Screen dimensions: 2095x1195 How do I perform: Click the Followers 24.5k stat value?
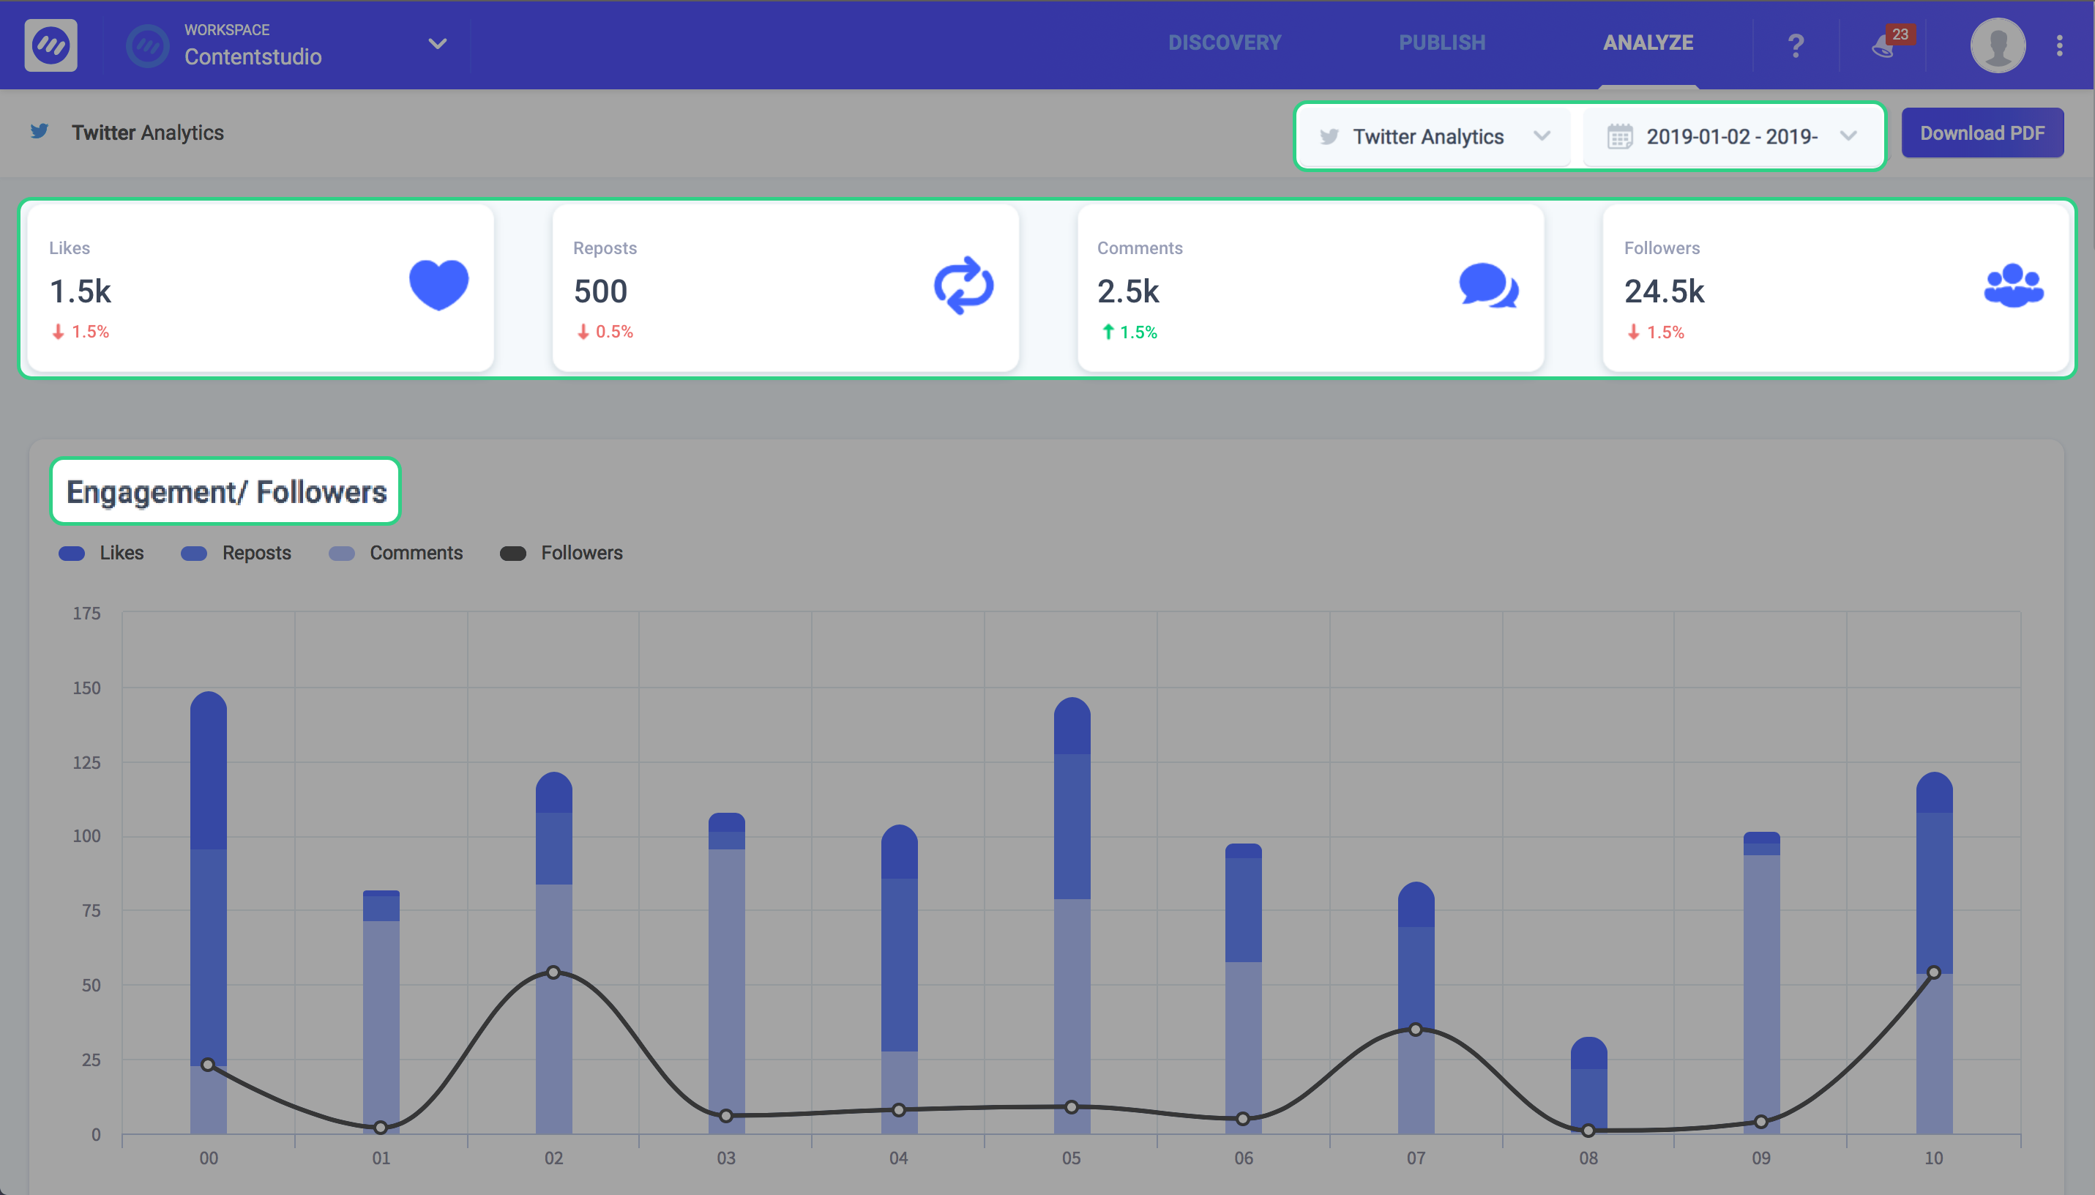coord(1665,291)
